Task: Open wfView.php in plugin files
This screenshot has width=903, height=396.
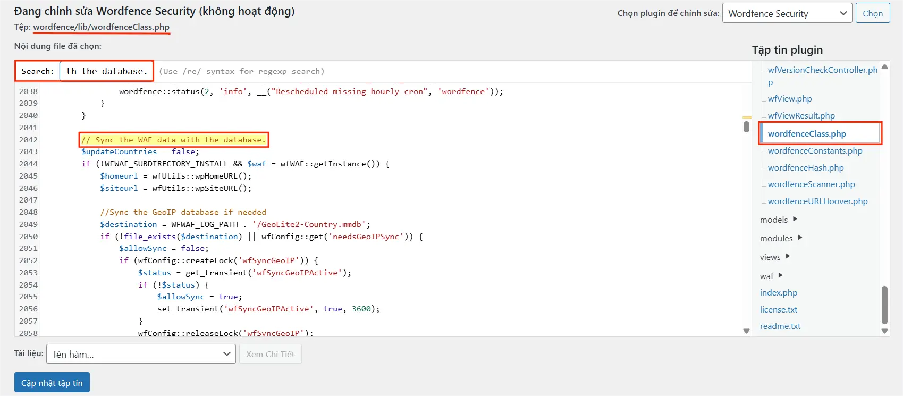Action: [789, 99]
